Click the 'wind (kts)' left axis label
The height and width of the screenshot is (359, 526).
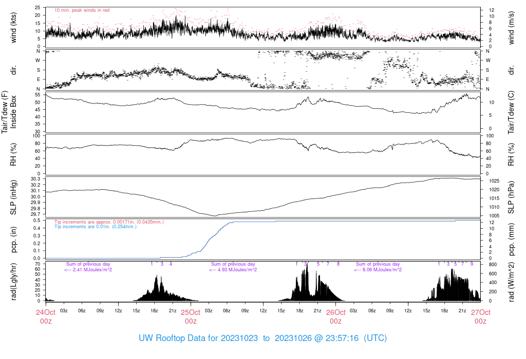(13, 28)
